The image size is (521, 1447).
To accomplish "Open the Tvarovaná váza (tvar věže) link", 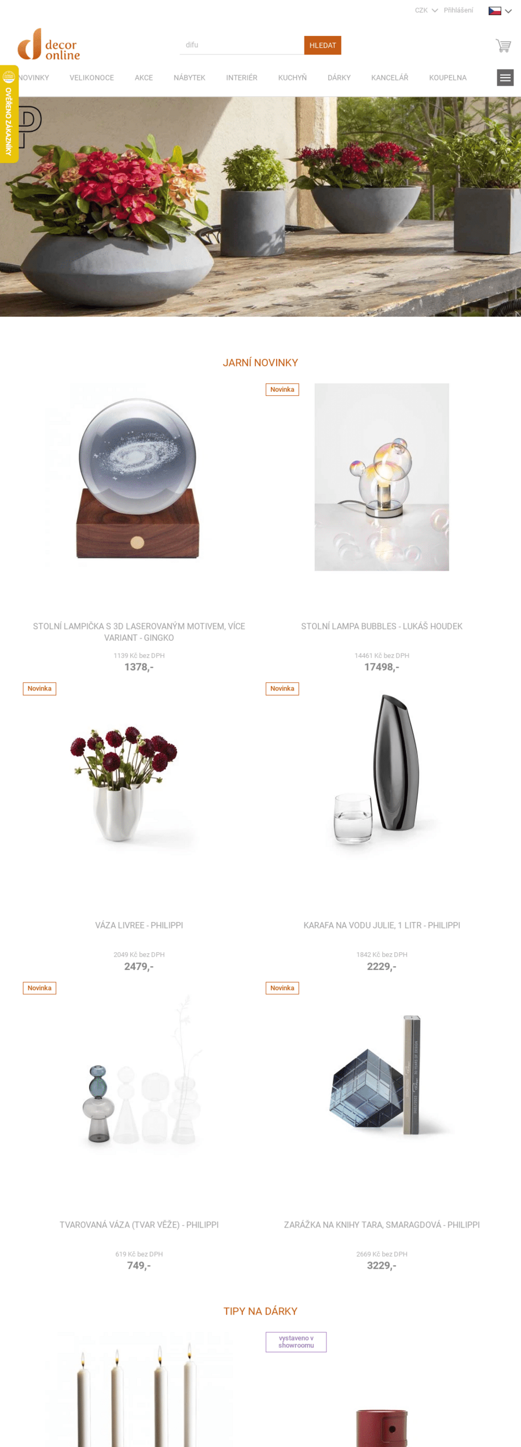I will [x=139, y=1225].
